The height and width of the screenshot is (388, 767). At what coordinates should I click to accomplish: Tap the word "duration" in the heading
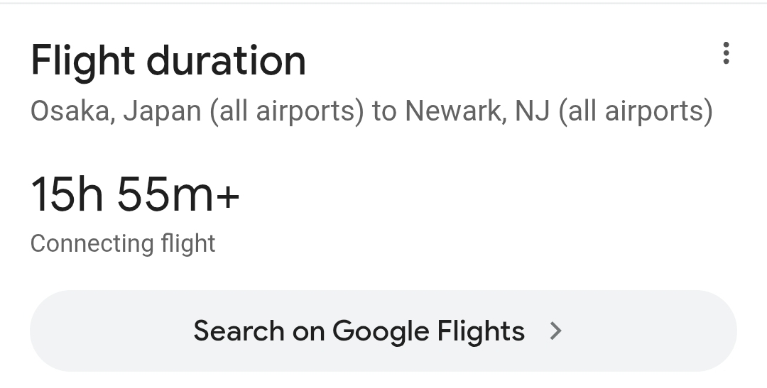coord(226,61)
